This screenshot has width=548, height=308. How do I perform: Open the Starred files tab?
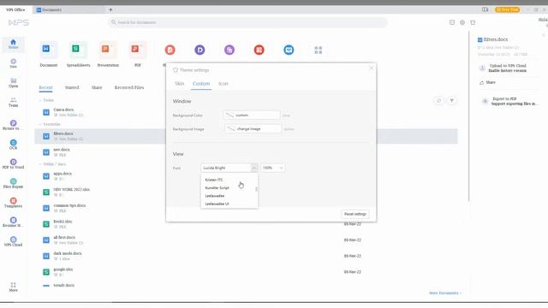click(x=72, y=87)
